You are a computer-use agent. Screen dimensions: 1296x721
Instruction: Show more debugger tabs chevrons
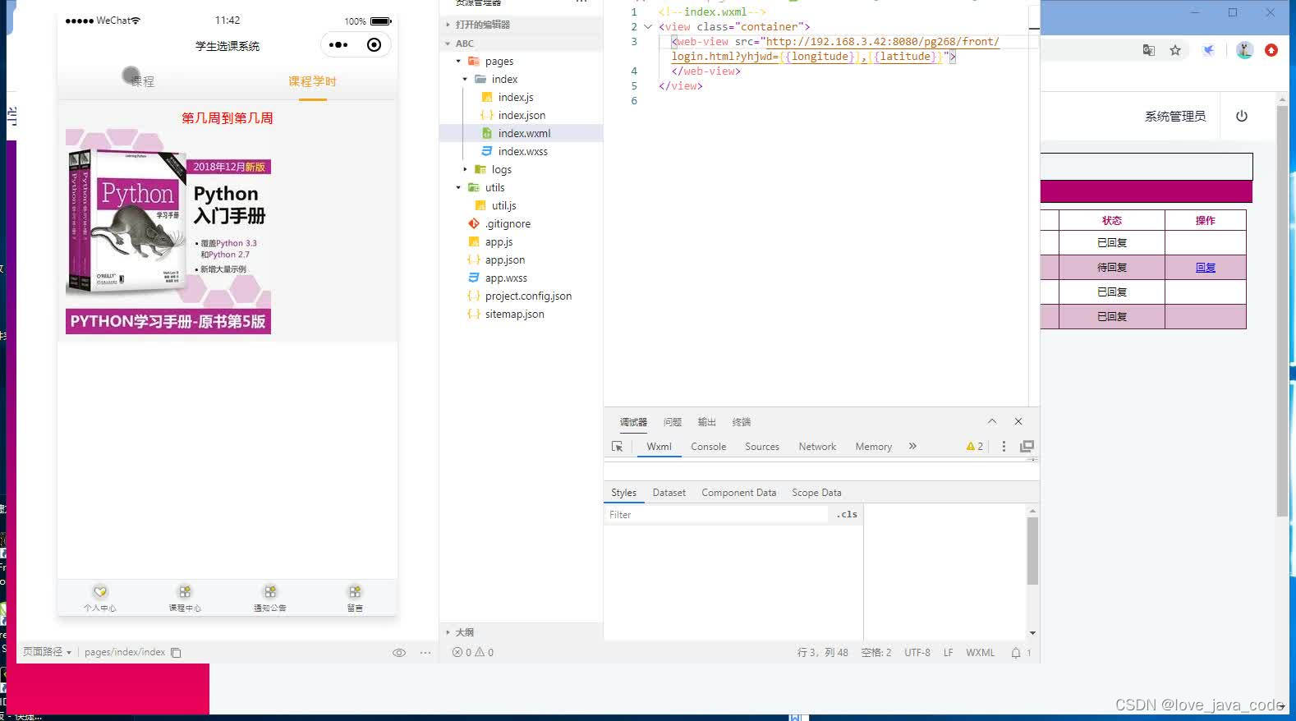point(912,446)
